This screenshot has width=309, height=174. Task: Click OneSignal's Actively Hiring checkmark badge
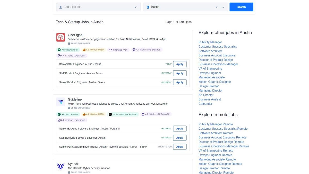68,50
